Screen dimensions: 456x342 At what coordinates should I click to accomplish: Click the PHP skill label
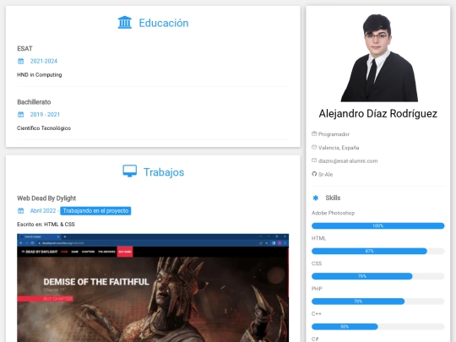tap(317, 289)
